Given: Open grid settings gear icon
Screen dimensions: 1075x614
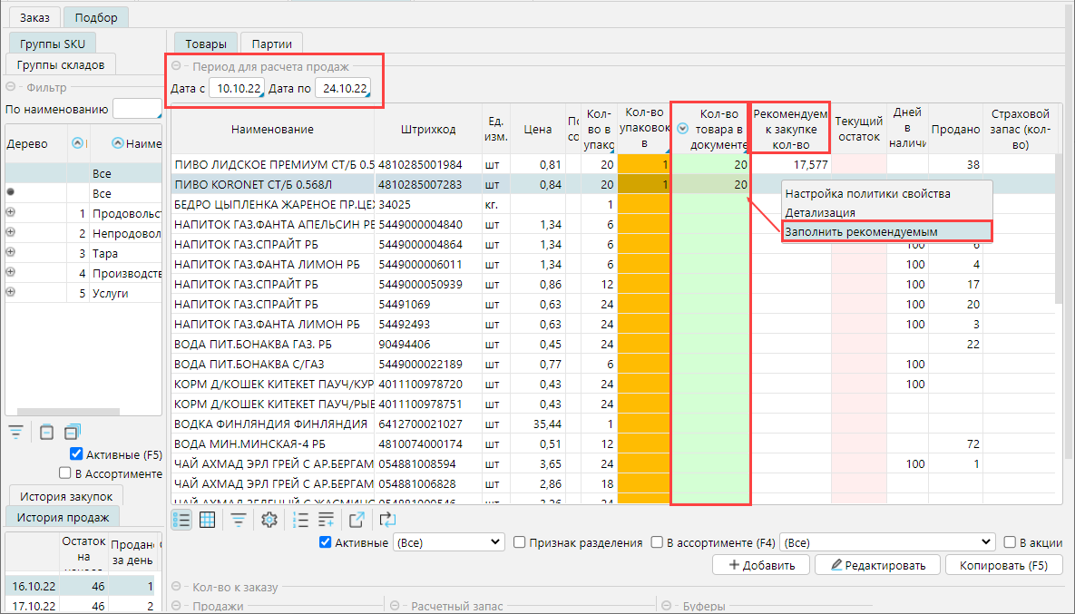Looking at the screenshot, I should (x=269, y=520).
